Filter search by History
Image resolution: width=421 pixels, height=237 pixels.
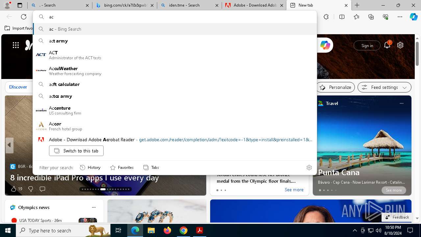[x=90, y=168]
